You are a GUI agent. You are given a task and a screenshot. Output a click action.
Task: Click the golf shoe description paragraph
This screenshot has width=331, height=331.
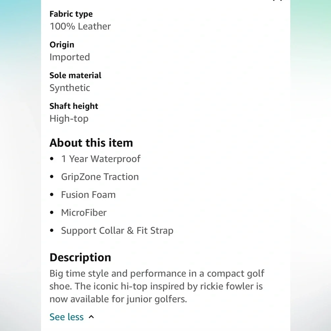157,286
